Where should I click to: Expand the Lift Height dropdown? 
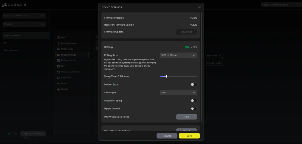click(x=178, y=92)
